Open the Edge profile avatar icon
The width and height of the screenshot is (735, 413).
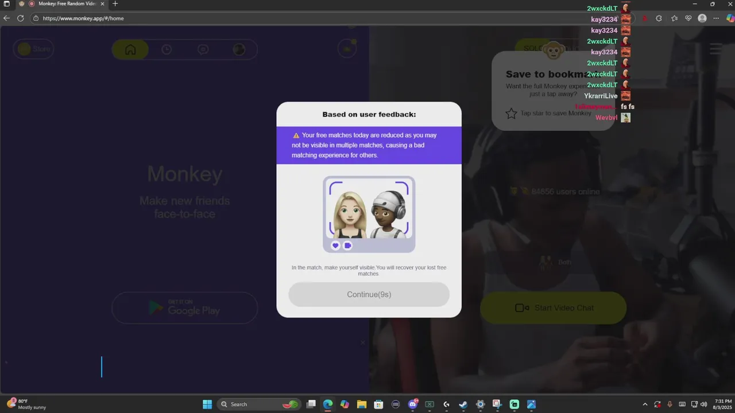702,18
